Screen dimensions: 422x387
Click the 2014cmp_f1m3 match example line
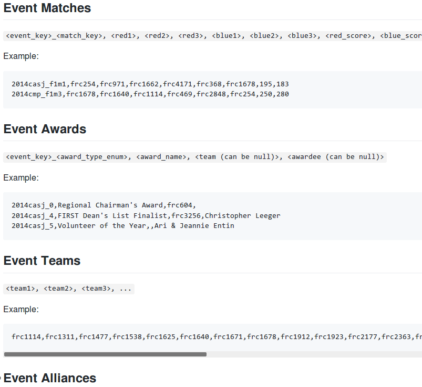point(150,94)
